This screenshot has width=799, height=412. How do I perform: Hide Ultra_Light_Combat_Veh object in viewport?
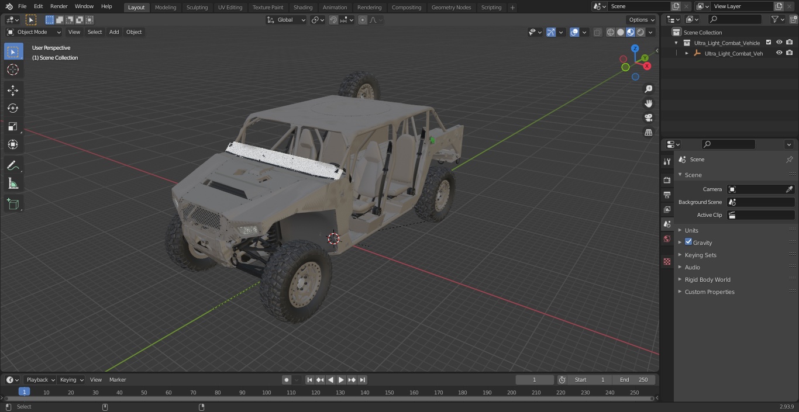779,53
